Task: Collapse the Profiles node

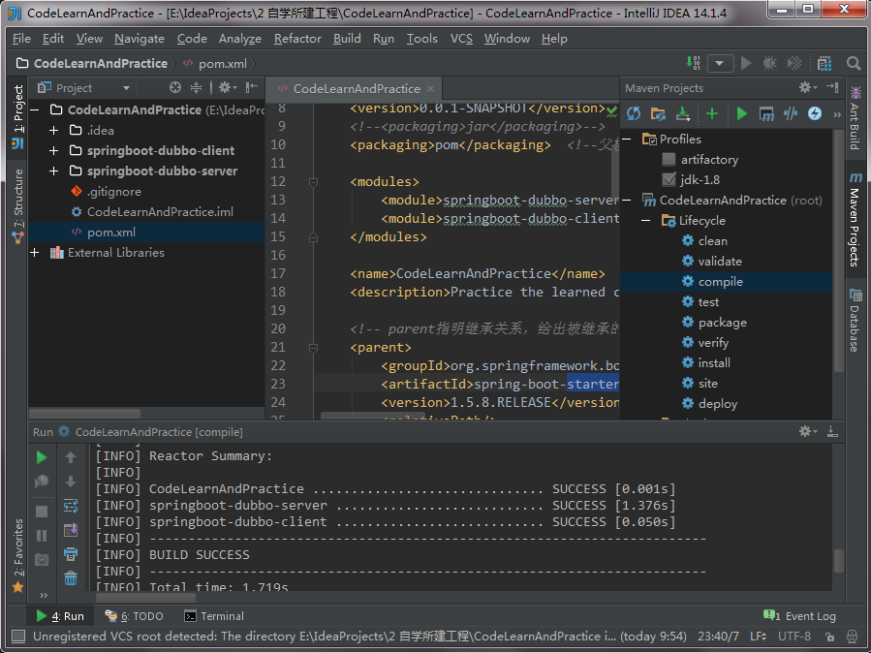Action: tap(627, 139)
